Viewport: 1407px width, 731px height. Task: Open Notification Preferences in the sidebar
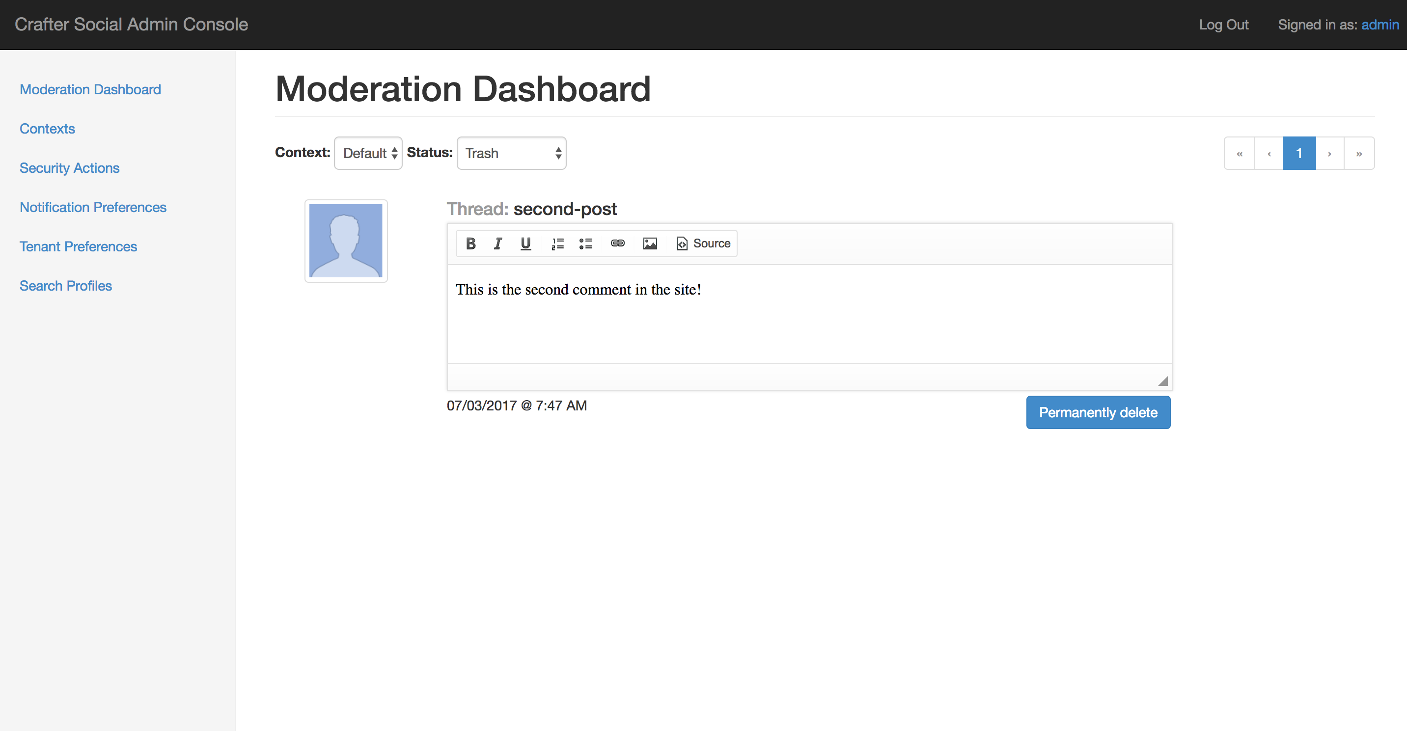pos(93,208)
